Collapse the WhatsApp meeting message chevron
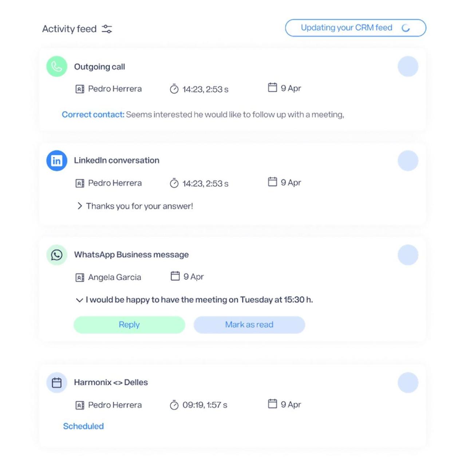466x466 pixels. click(x=79, y=300)
